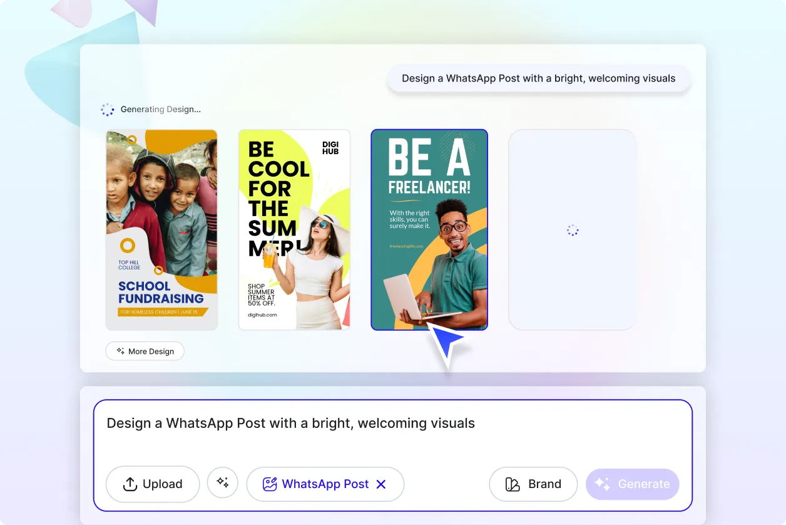This screenshot has height=525, width=786.
Task: Open the Brand options
Action: coord(533,484)
